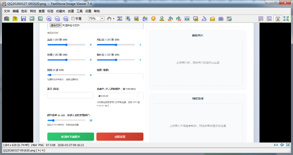This screenshot has height=155, width=293.
Task: Rotate the image left
Action: pyautogui.click(x=170, y=19)
